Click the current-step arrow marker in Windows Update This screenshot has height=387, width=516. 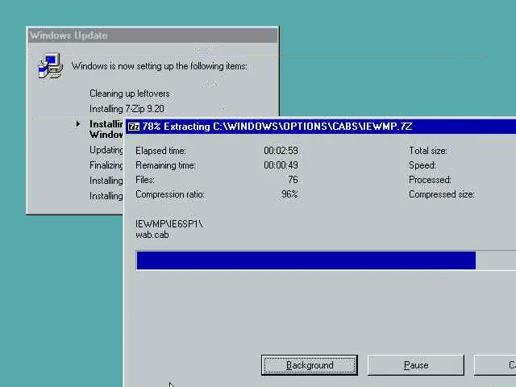click(x=78, y=123)
